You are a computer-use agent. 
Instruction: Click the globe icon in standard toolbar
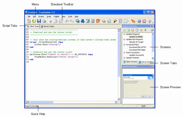[78, 21]
